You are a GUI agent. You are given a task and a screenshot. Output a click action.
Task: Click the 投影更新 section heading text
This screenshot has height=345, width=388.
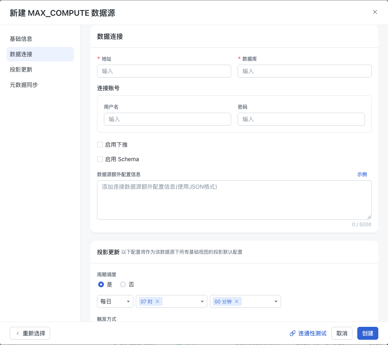108,252
